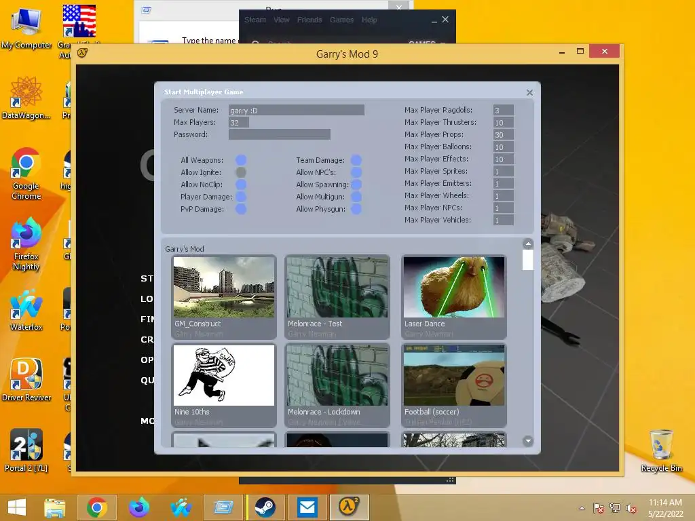
Task: Edit the Max Player Balloons value
Action: tap(503, 147)
